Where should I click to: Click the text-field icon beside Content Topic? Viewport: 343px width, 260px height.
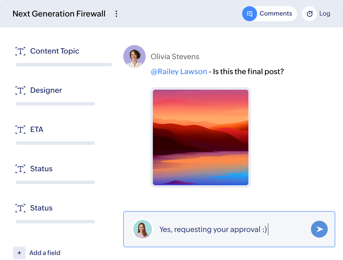click(20, 51)
